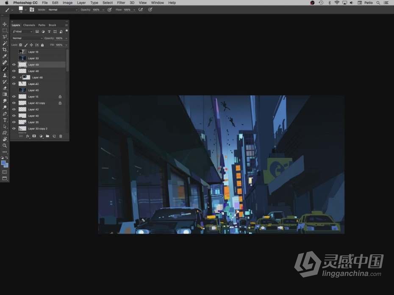Click the delete layer trash icon
The image size is (394, 295).
tap(61, 136)
